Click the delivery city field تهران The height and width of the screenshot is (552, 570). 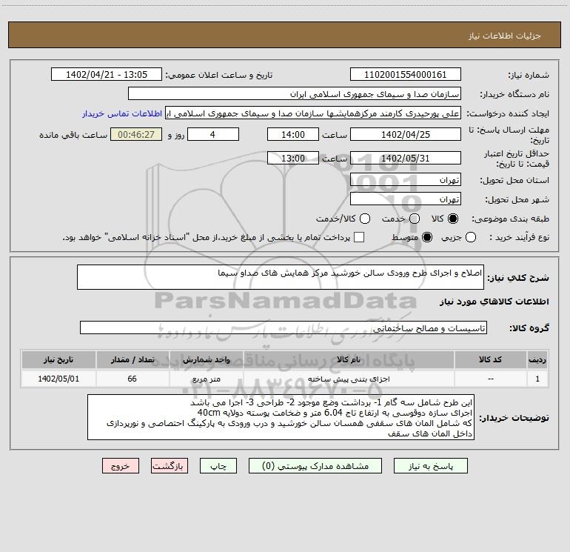406,199
